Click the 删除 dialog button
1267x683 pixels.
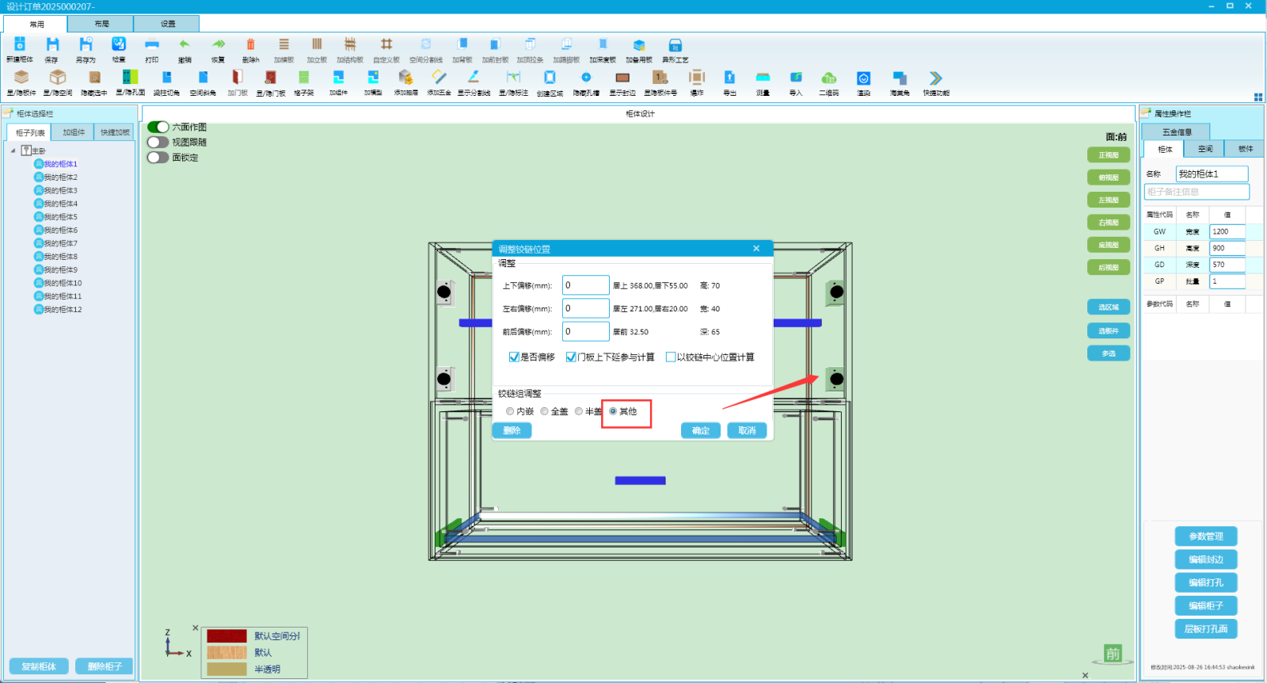(x=512, y=430)
